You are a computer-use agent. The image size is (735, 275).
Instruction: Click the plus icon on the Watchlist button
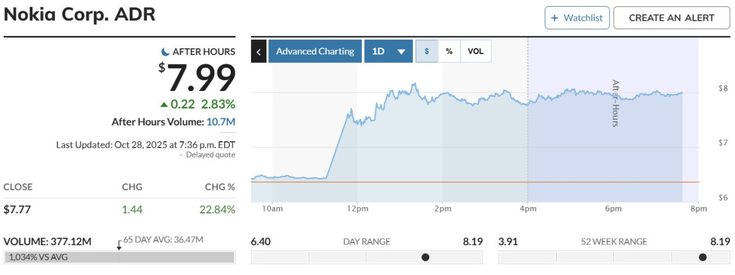(x=555, y=18)
